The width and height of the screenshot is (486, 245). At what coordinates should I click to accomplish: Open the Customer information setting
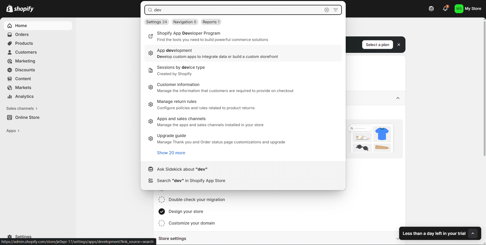[x=243, y=87]
